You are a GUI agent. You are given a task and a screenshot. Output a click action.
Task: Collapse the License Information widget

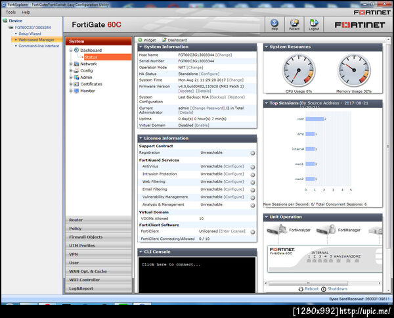pos(141,139)
